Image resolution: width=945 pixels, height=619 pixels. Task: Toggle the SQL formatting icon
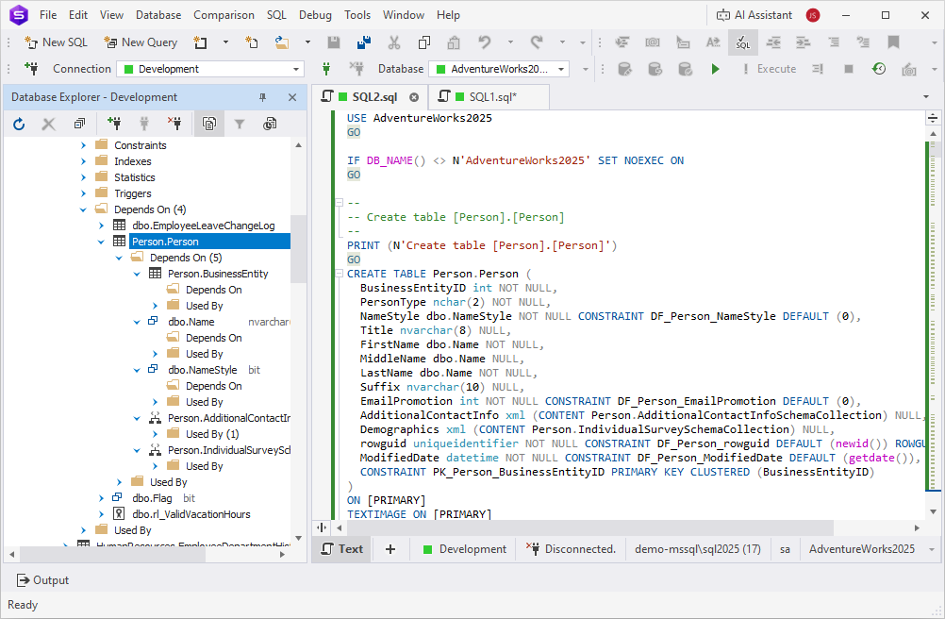pyautogui.click(x=743, y=42)
